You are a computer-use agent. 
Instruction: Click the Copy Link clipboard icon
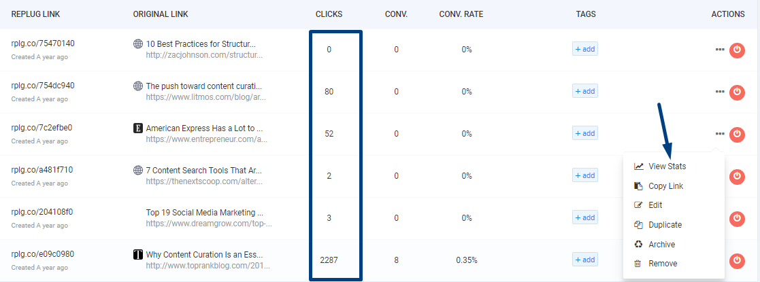(638, 186)
